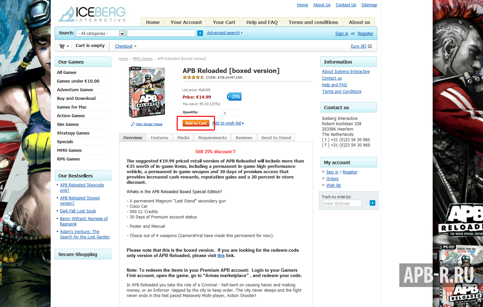Open Games for Mac category
The width and height of the screenshot is (483, 307).
point(72,107)
